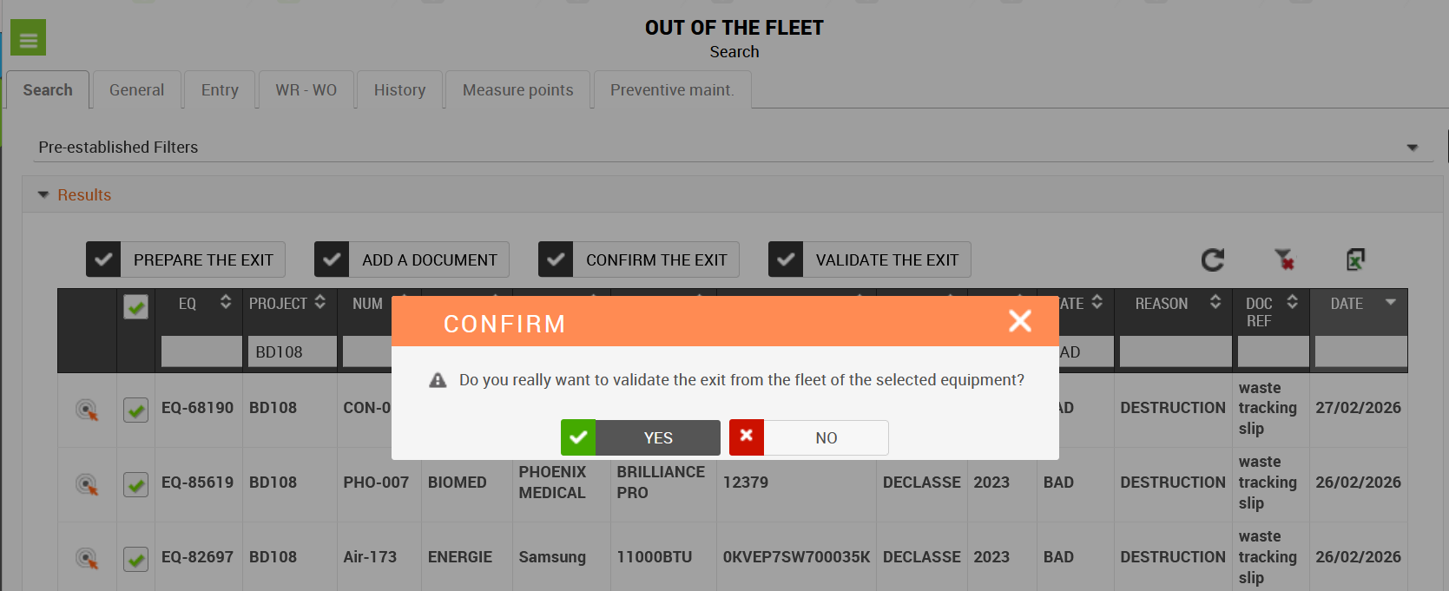Open the green hamburger menu

click(28, 38)
